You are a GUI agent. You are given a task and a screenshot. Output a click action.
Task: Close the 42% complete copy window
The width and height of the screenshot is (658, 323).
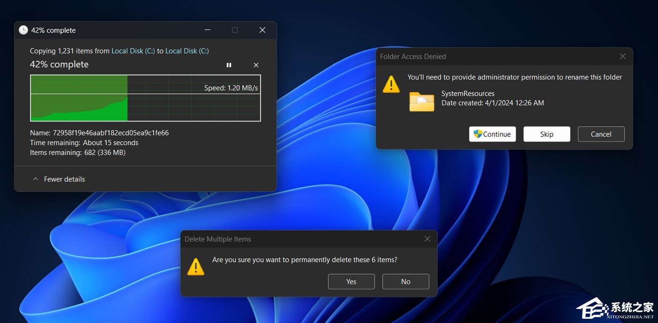262,30
